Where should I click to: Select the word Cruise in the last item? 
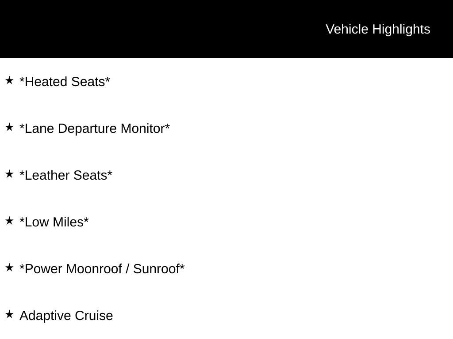point(94,316)
